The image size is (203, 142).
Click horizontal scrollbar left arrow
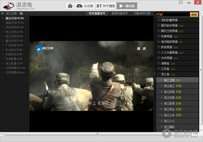point(2,134)
